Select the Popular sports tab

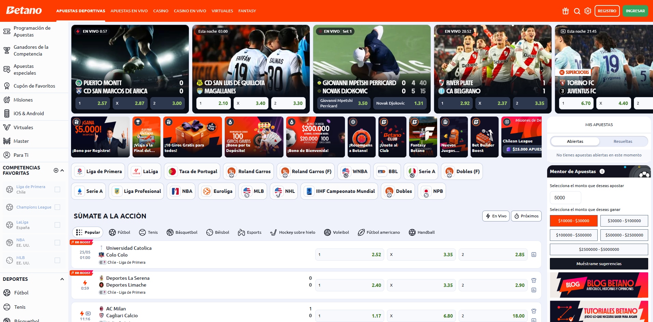88,232
